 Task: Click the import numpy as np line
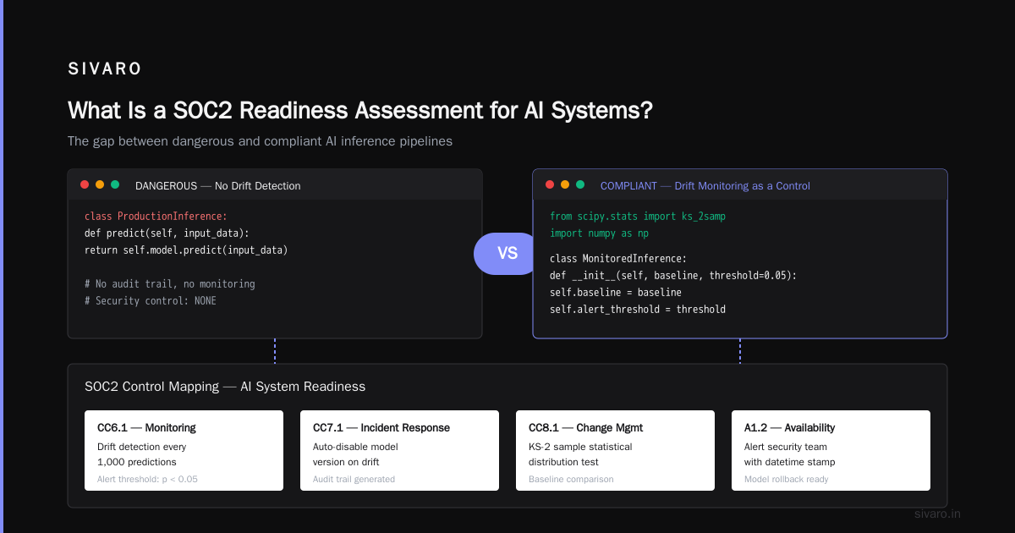click(x=599, y=234)
